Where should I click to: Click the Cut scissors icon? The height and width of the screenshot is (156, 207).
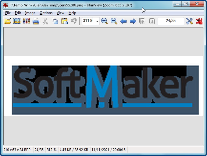(x=45, y=21)
